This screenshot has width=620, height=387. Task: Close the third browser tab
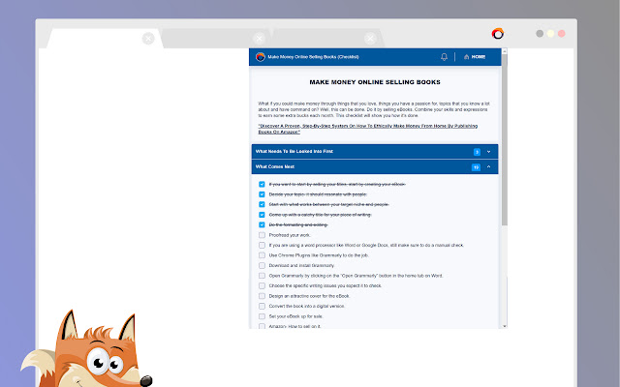(370, 39)
